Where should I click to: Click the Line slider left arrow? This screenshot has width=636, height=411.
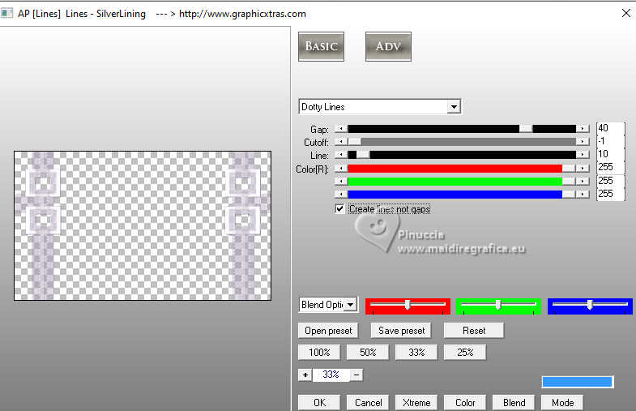tap(341, 155)
